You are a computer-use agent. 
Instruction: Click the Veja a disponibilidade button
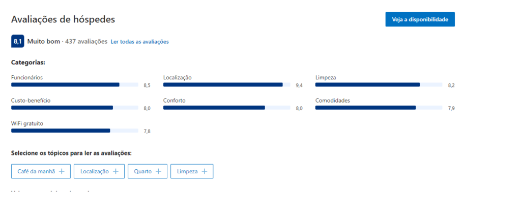coord(420,19)
